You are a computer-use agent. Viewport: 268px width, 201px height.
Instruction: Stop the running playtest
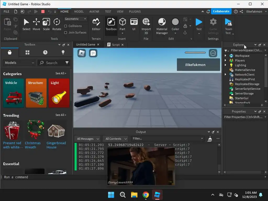[43, 12]
